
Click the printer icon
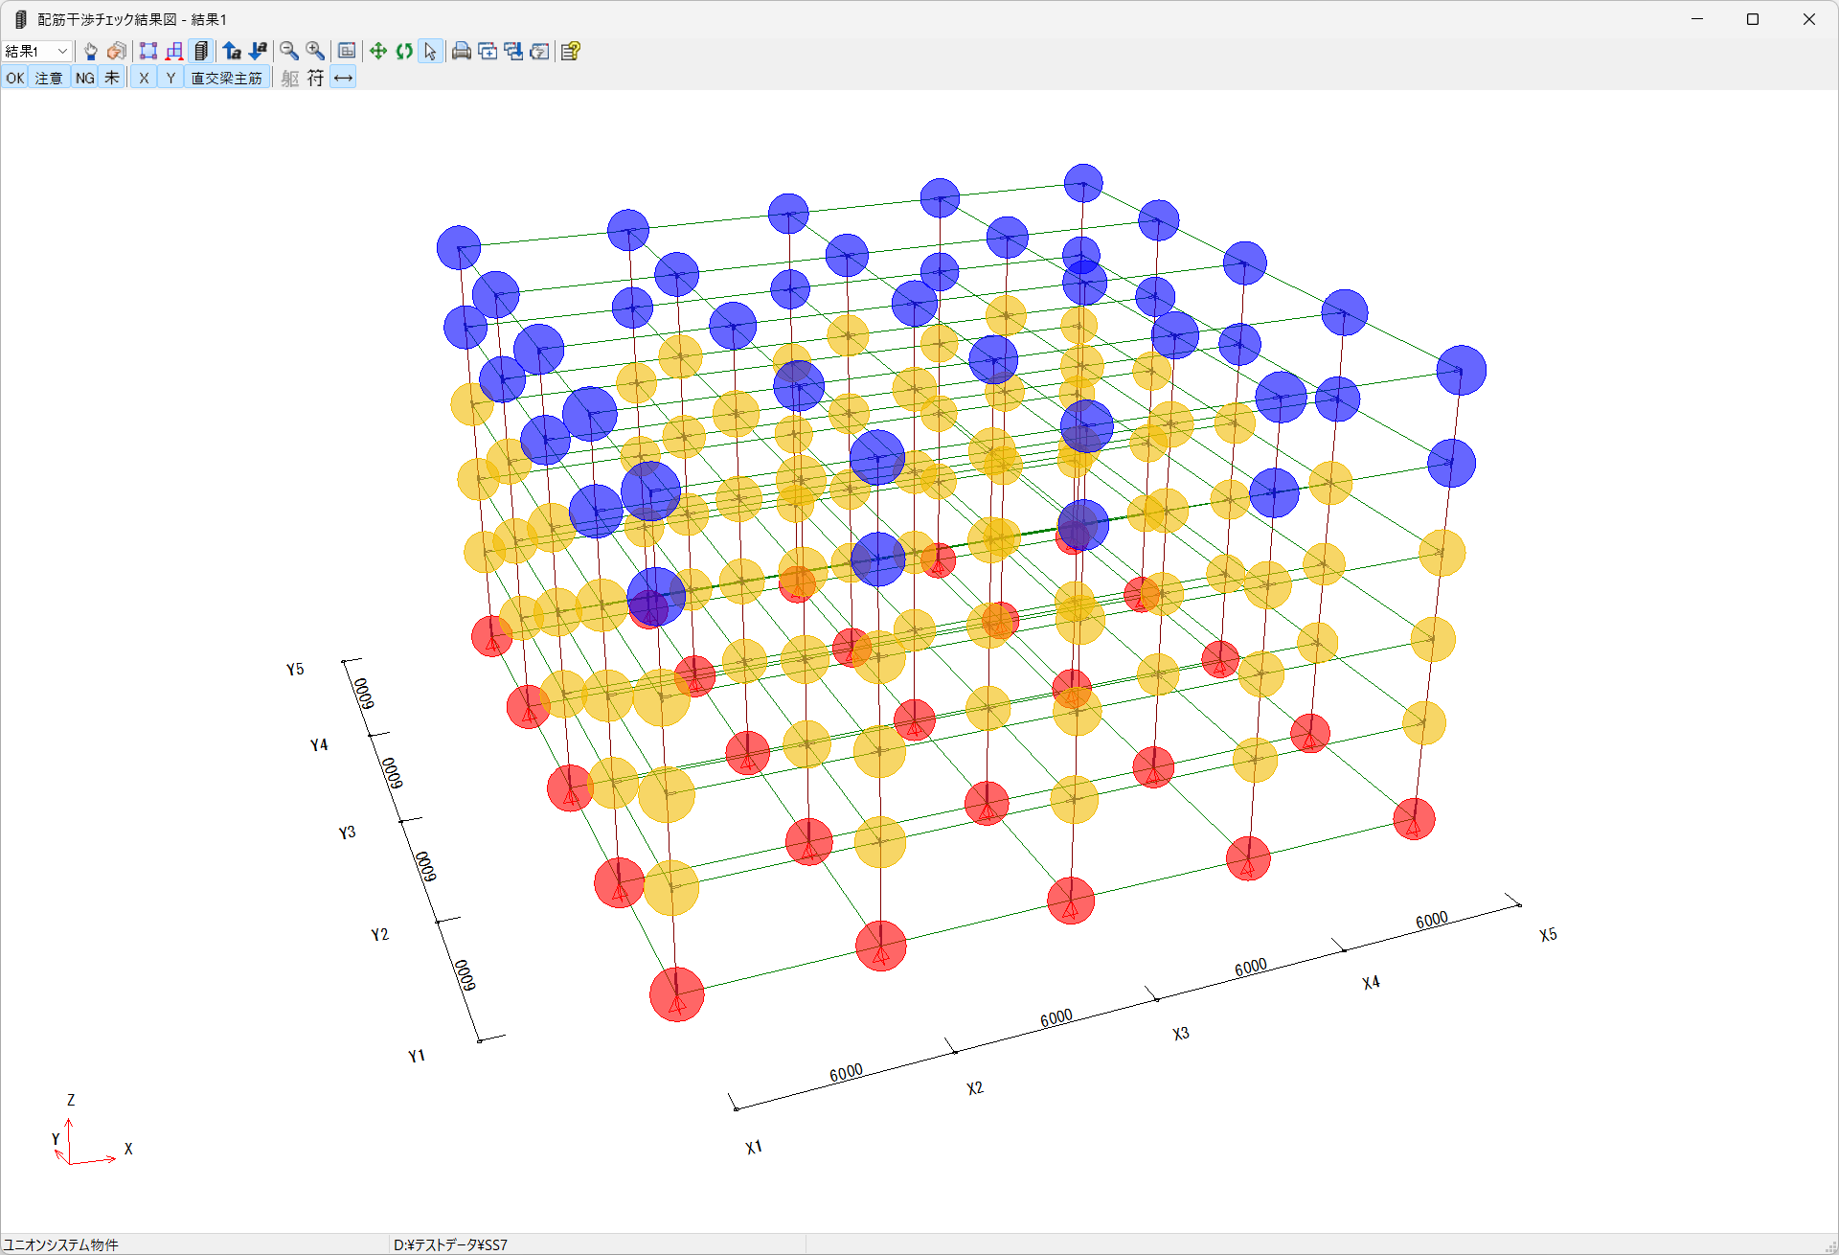pos(461,52)
